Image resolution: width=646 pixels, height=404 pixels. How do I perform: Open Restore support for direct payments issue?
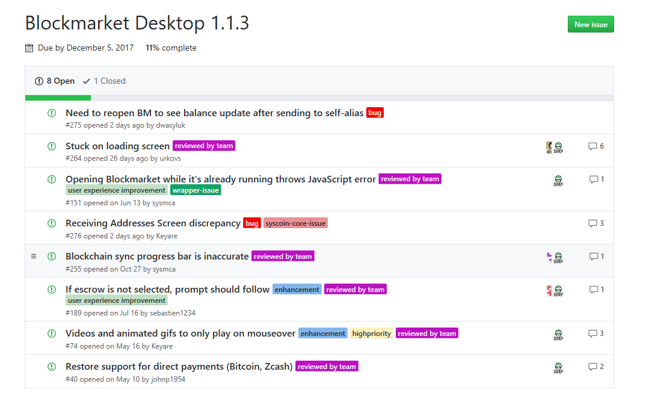(x=179, y=367)
